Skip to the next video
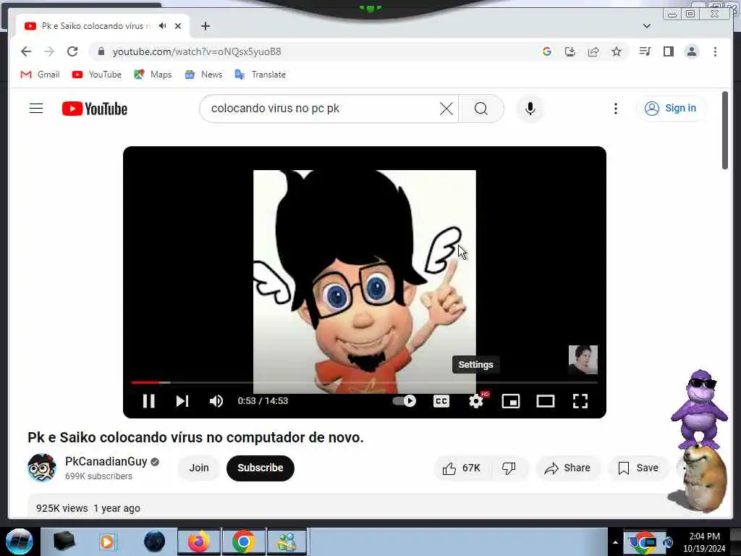 tap(182, 401)
